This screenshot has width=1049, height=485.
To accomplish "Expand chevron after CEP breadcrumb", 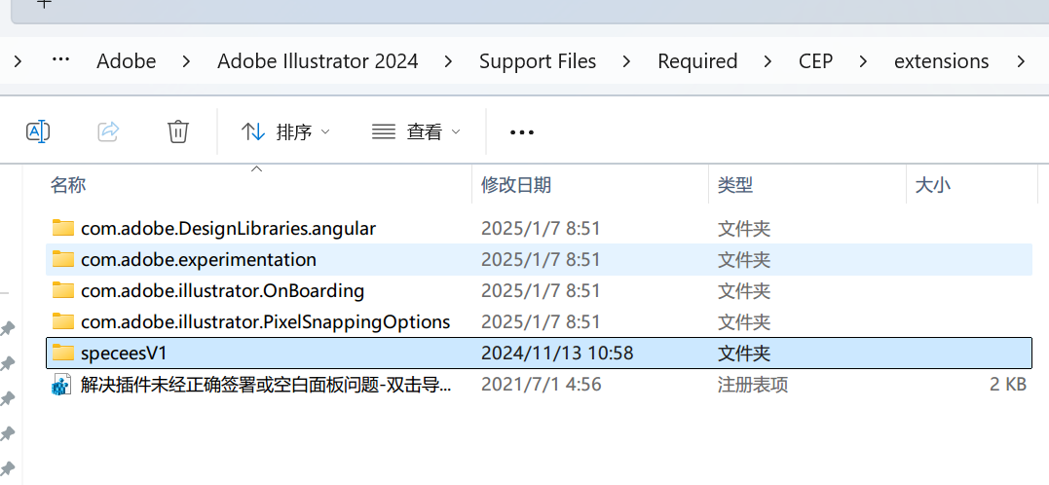I will (863, 61).
